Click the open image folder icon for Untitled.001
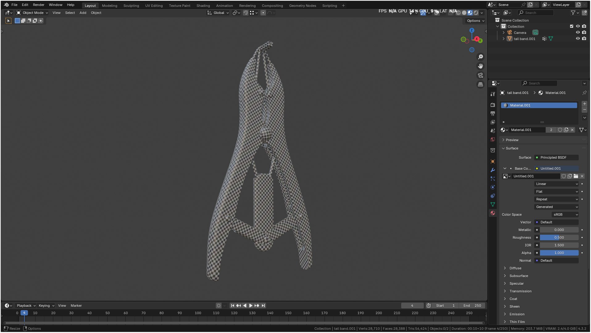The height and width of the screenshot is (333, 591). click(576, 176)
